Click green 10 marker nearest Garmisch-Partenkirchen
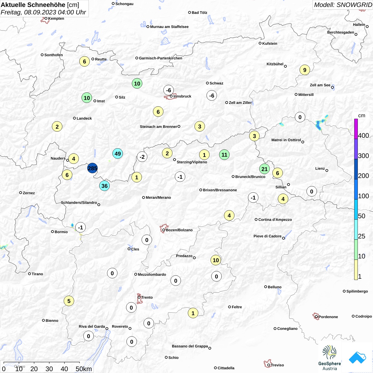Screen dimensions: 373x373 [x=137, y=83]
